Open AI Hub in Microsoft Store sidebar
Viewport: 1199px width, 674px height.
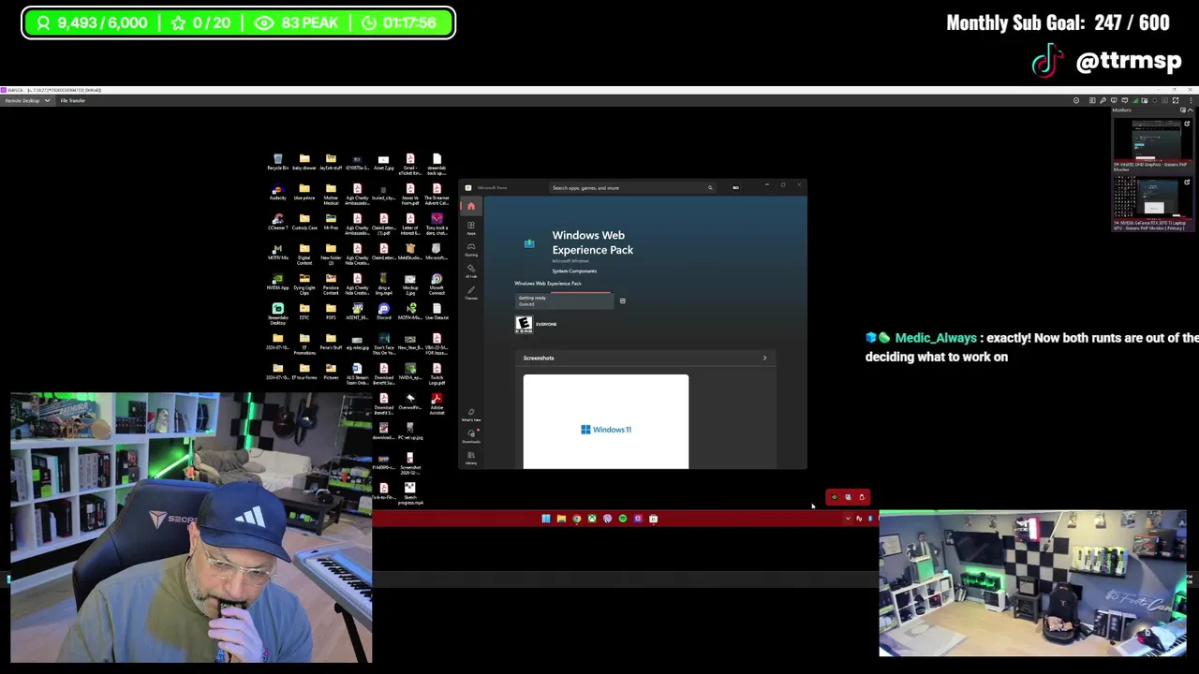[471, 271]
